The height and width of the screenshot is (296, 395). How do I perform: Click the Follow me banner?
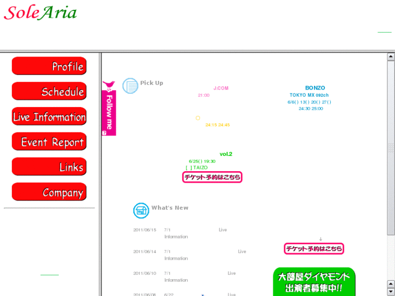tap(109, 113)
